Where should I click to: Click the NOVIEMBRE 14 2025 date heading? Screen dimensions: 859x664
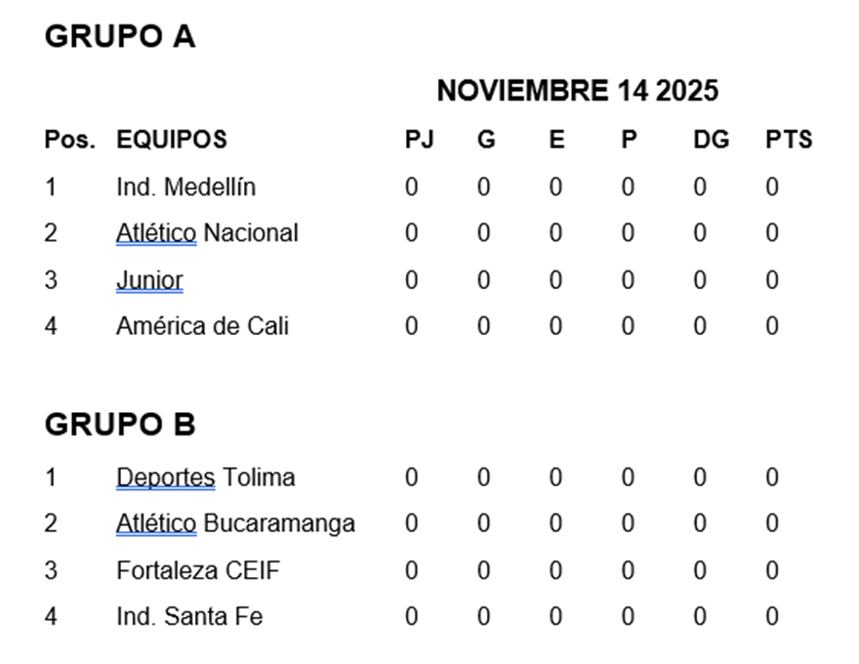[577, 91]
